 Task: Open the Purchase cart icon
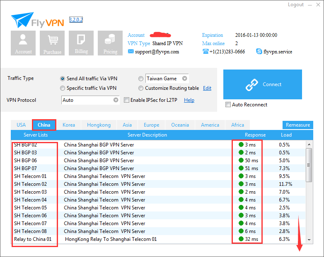[52, 43]
